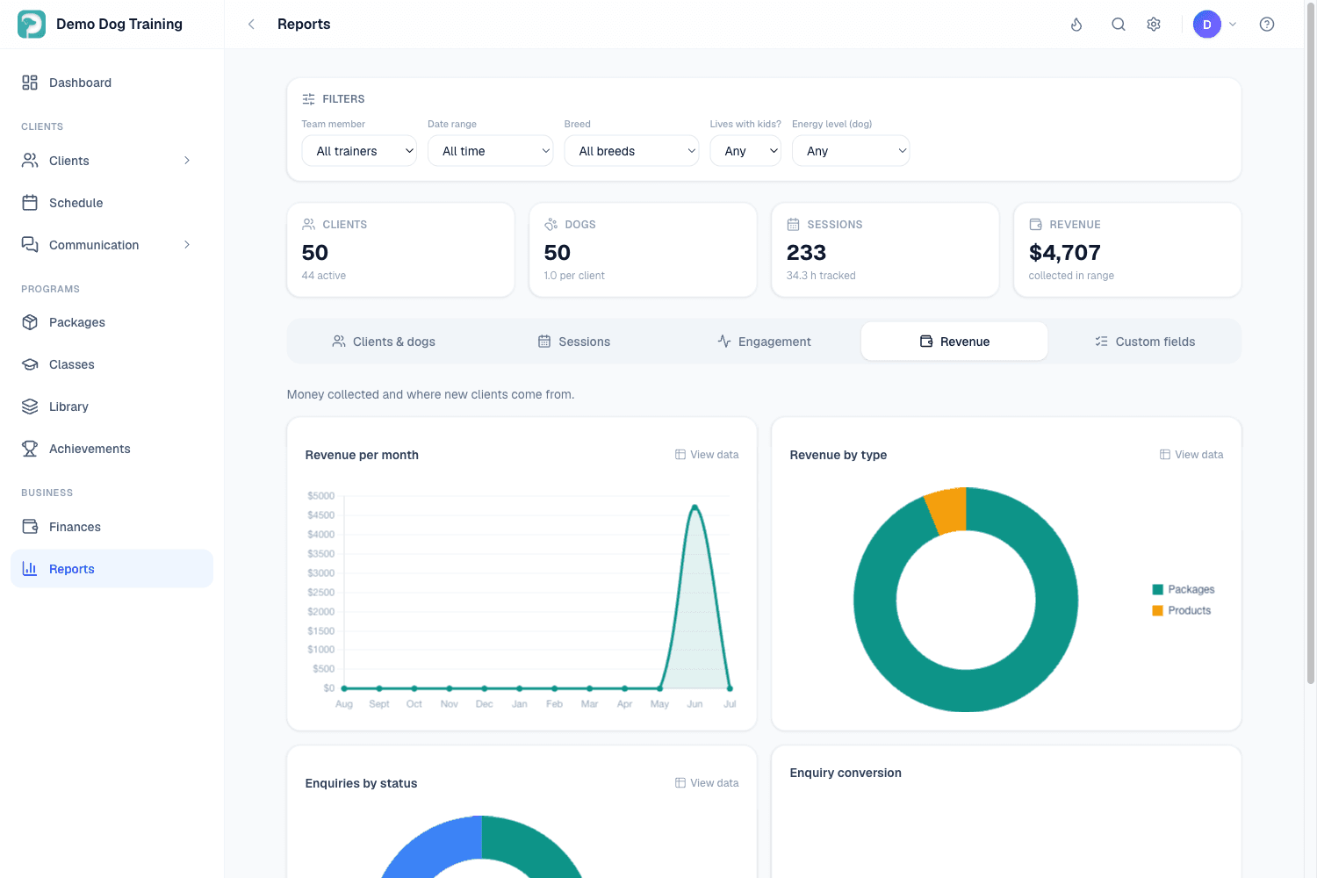Click the paw icon on Dogs card
This screenshot has height=878, width=1317.
coord(551,225)
